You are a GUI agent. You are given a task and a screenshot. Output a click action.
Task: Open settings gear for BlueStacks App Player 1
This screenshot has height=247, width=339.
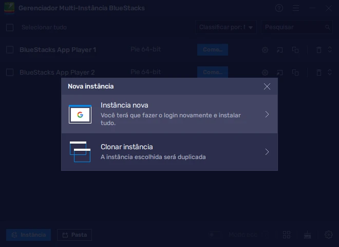[265, 50]
